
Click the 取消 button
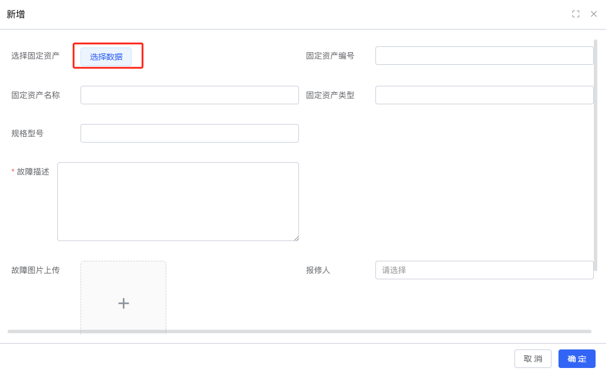click(x=533, y=359)
